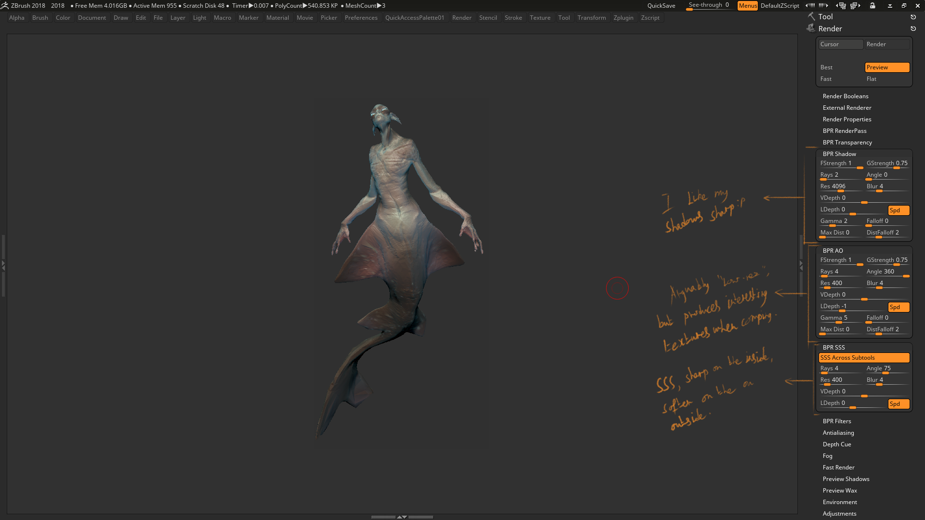Screen dimensions: 925x520
Task: Click the QuickSave button
Action: [661, 6]
